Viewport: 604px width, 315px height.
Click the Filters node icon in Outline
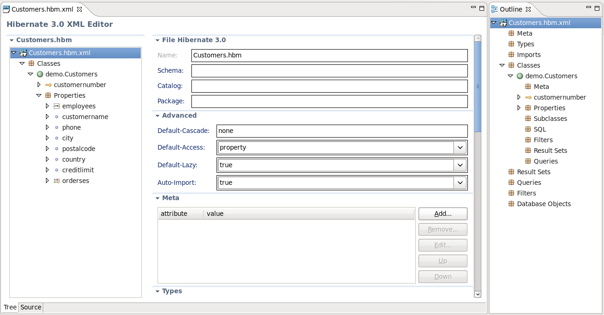coord(528,139)
